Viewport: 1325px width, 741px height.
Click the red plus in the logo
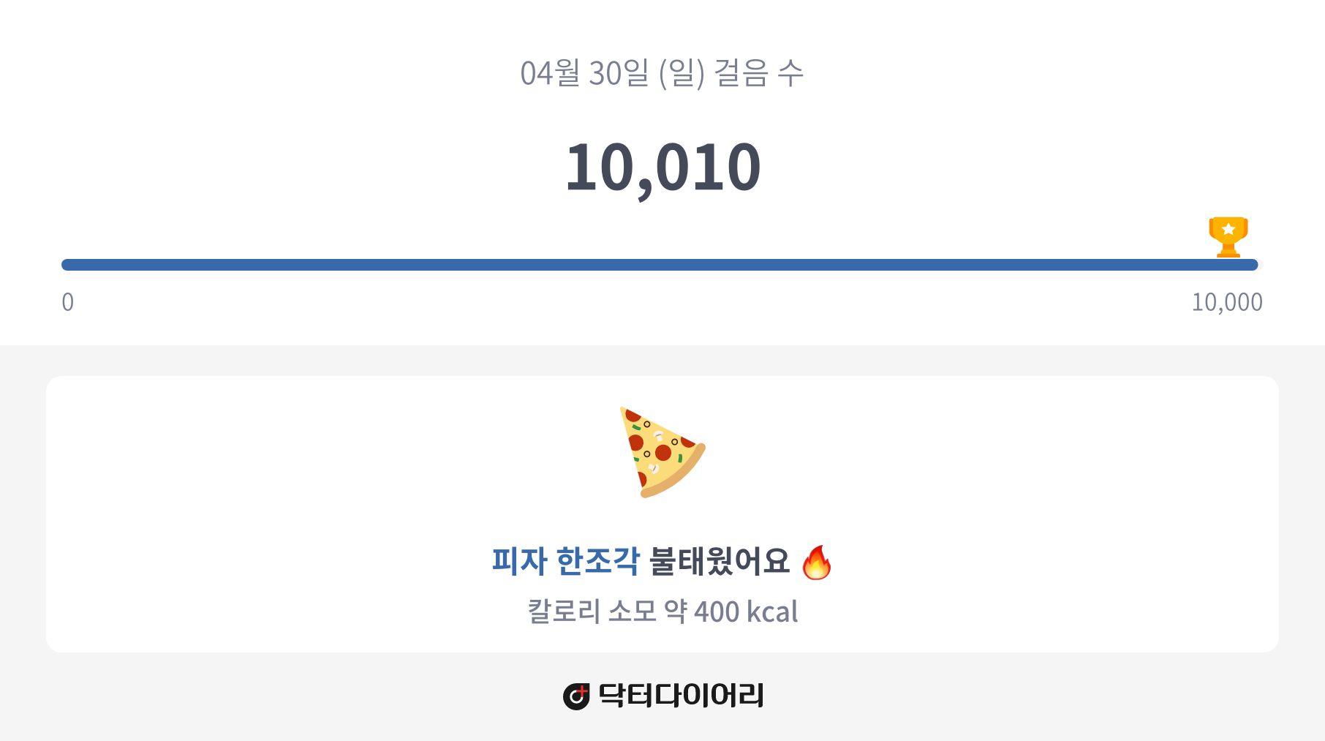pyautogui.click(x=582, y=691)
